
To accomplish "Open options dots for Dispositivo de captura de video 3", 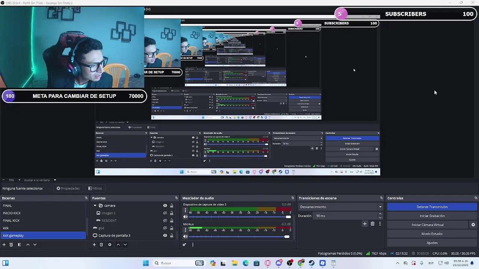I will [185, 210].
